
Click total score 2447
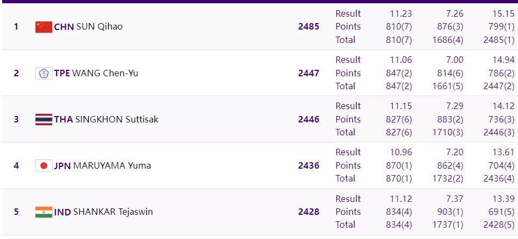point(308,73)
